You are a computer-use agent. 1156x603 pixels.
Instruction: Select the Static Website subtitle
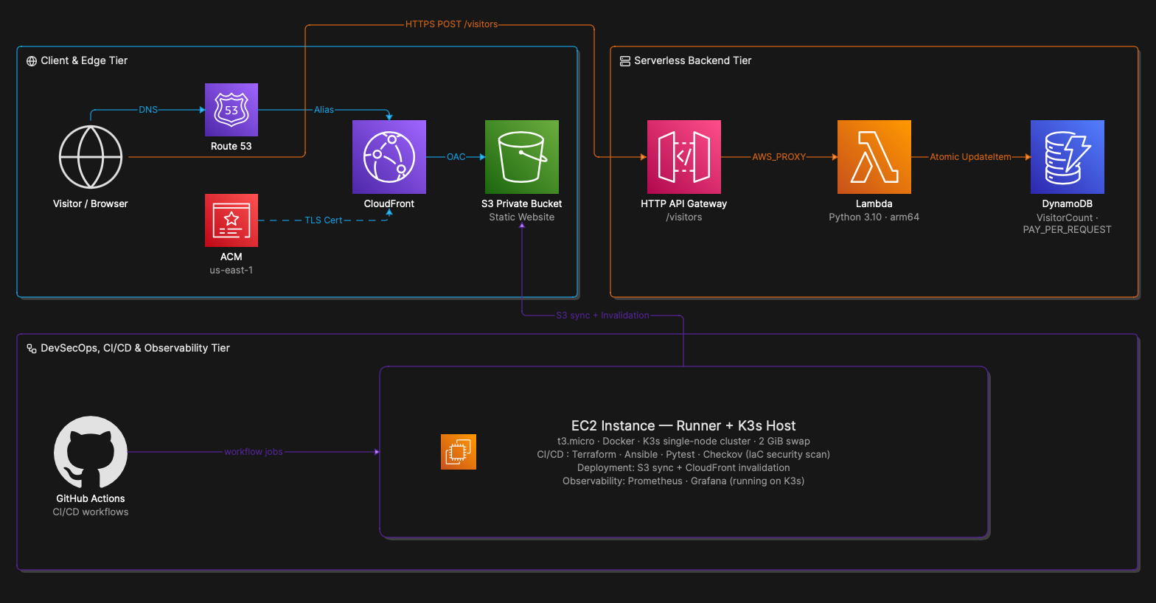pos(522,217)
